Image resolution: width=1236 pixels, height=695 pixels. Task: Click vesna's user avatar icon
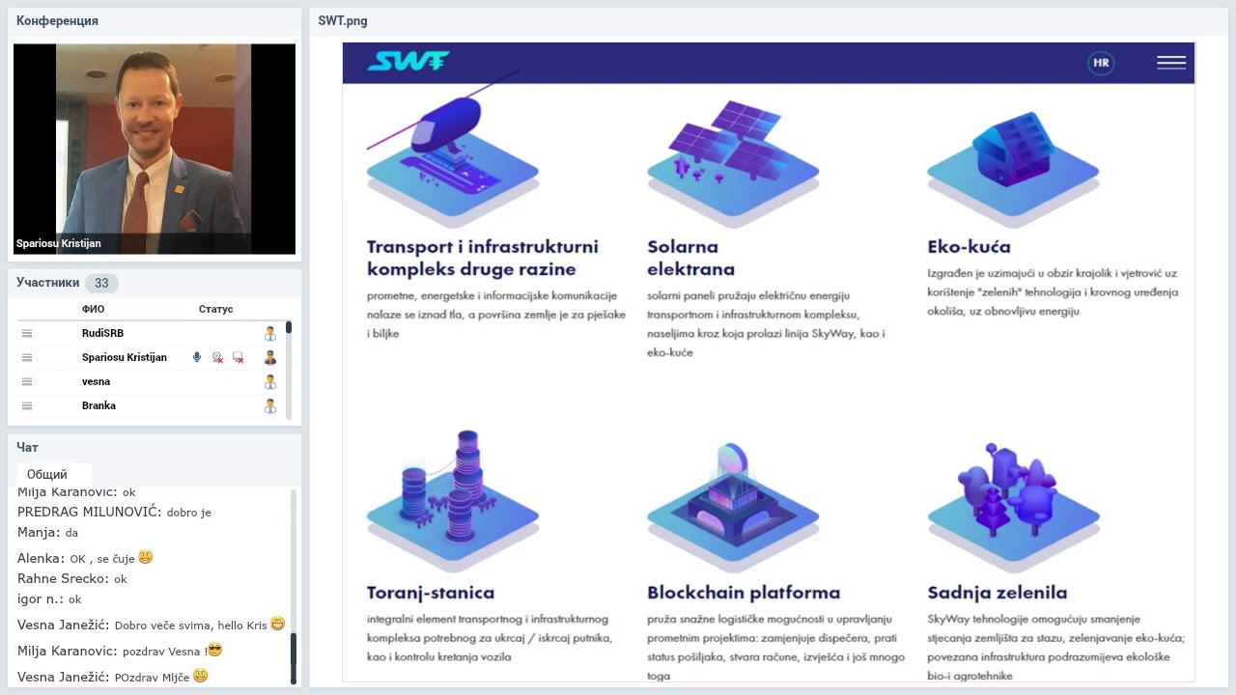(270, 381)
